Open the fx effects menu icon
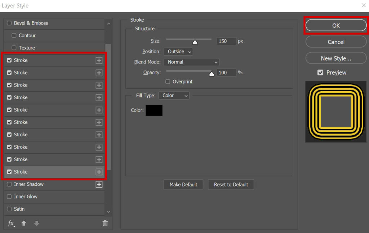 [x=11, y=223]
